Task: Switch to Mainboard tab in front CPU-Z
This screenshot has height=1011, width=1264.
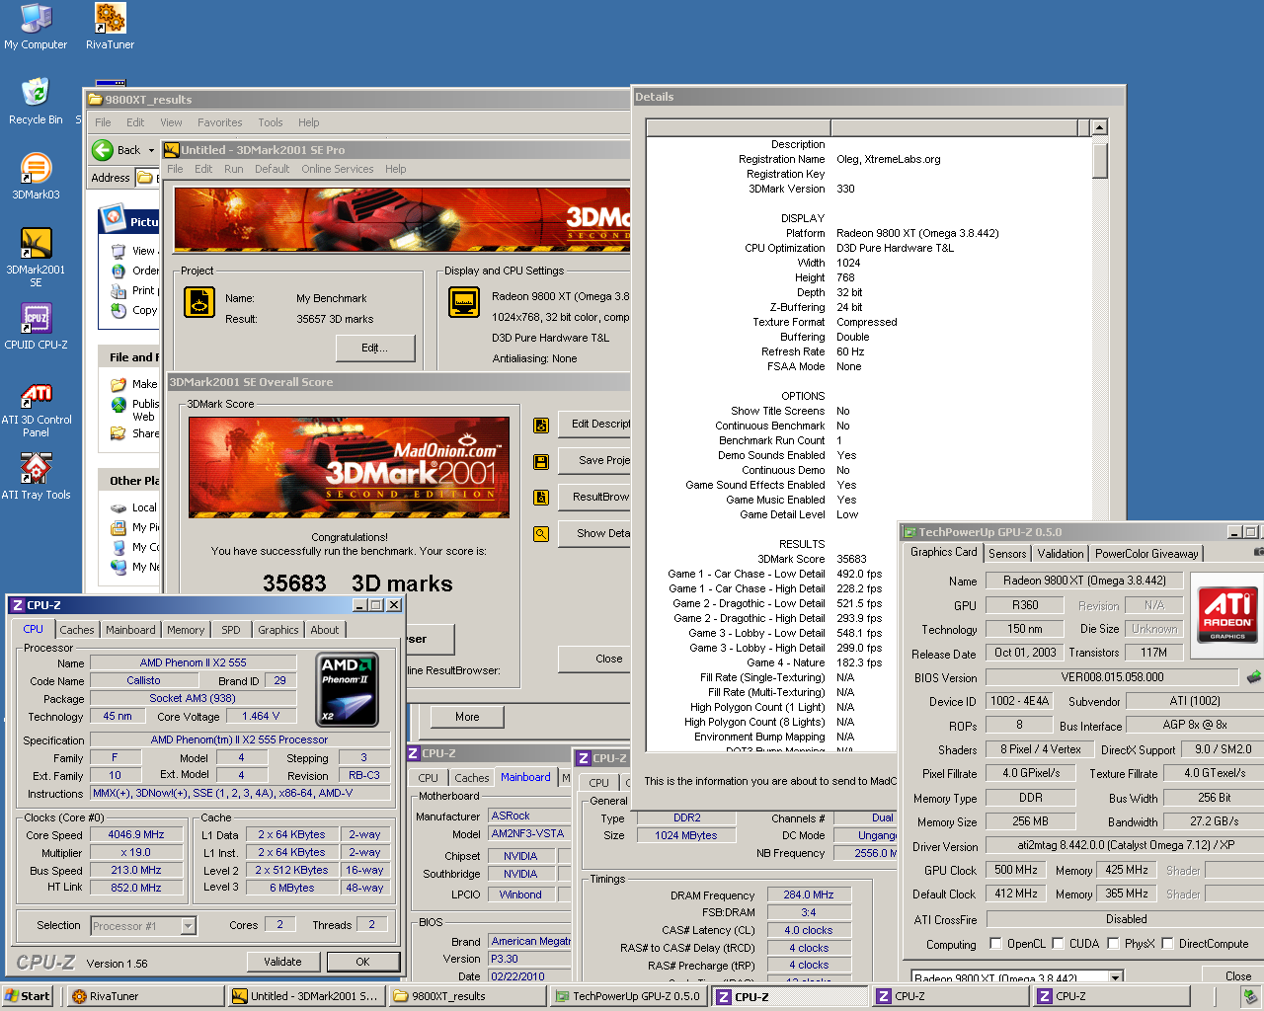Action: 130,630
